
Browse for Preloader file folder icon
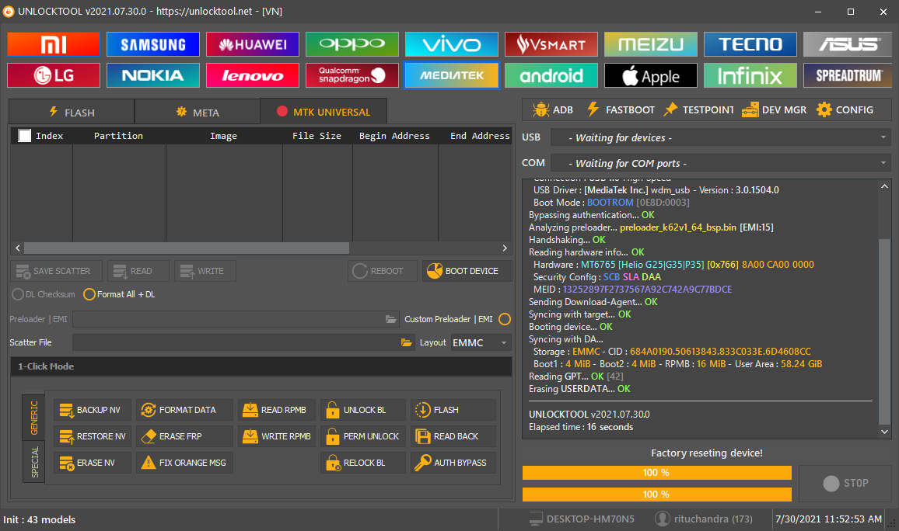391,319
